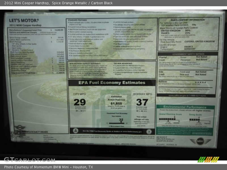Click the round DOE seal after fueleconomy.gov
This screenshot has height=170, width=227.
point(149,131)
